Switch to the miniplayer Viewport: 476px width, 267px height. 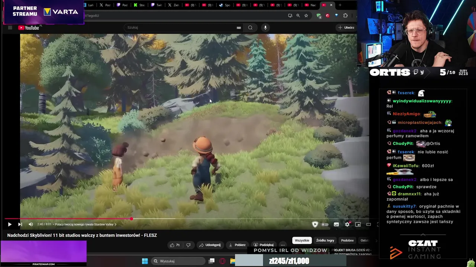pyautogui.click(x=358, y=224)
